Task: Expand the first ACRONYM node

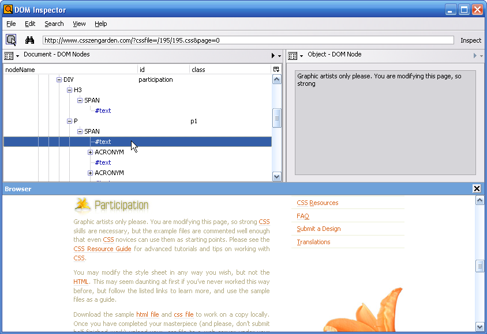Action: pos(90,152)
